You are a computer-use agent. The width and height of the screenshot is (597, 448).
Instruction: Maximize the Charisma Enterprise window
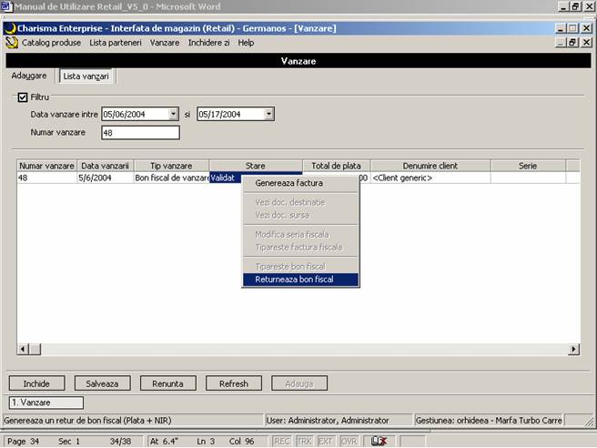[x=572, y=28]
